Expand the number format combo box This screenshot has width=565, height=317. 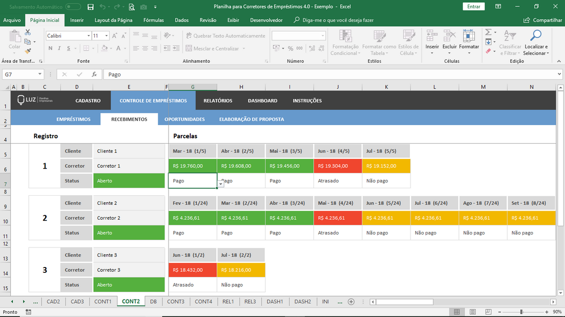point(322,36)
